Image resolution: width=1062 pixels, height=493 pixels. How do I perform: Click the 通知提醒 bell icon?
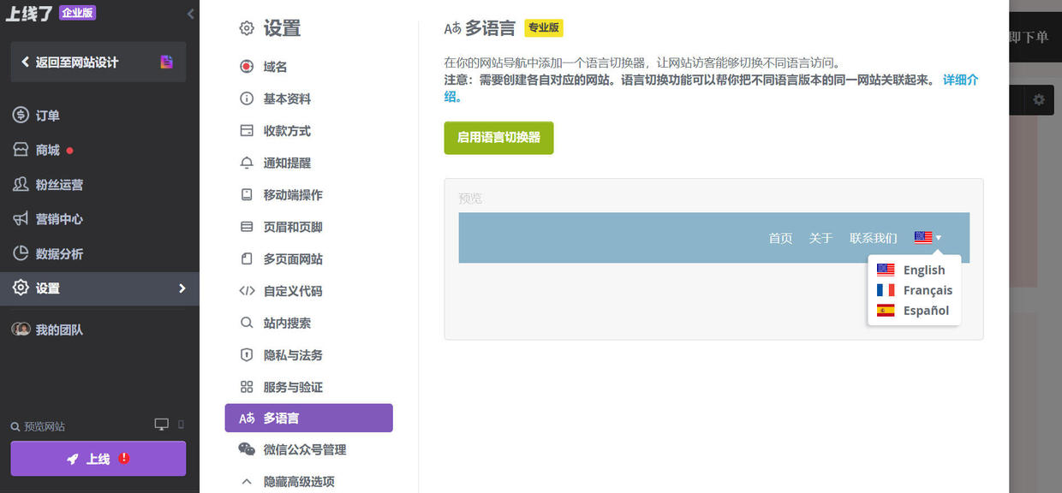click(247, 163)
